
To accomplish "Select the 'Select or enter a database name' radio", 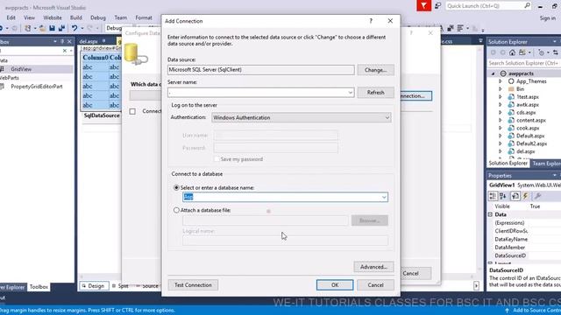I will 176,187.
